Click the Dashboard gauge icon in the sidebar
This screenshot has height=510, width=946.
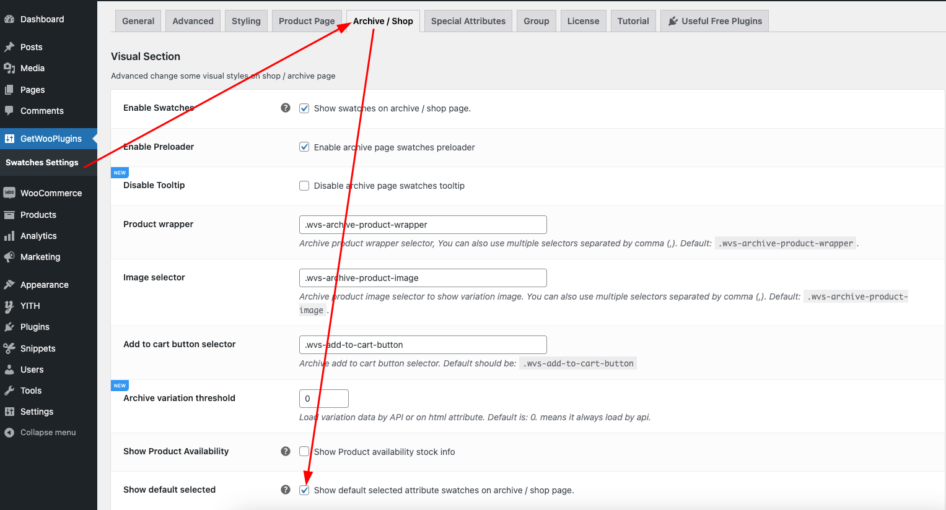pos(9,19)
